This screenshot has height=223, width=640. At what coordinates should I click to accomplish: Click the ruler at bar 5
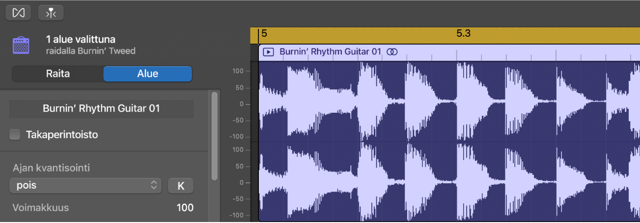tap(265, 34)
